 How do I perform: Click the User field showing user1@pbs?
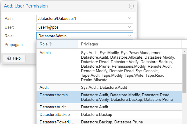tap(85, 27)
